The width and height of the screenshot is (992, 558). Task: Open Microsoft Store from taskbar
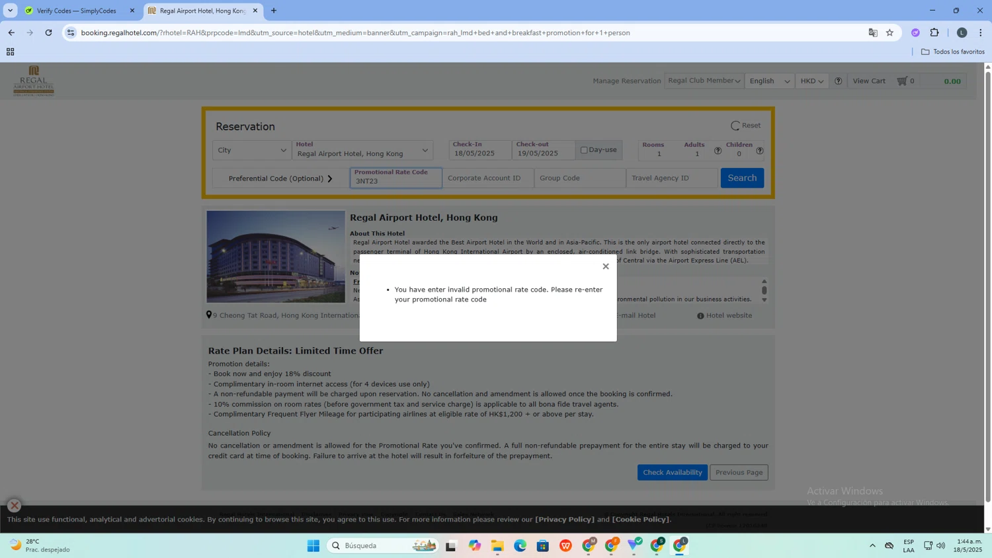542,545
